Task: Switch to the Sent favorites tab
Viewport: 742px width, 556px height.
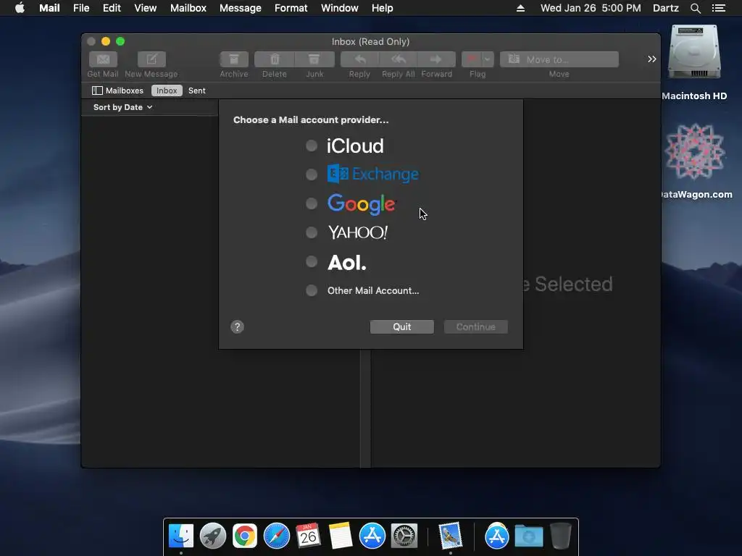Action: pos(197,90)
